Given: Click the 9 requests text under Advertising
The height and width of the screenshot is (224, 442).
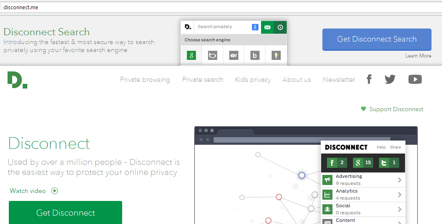Looking at the screenshot, I should (348, 183).
